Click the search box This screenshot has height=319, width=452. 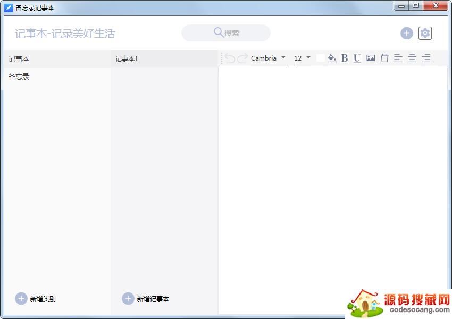pos(226,33)
